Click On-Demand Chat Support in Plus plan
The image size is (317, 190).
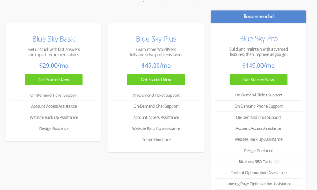tap(156, 106)
